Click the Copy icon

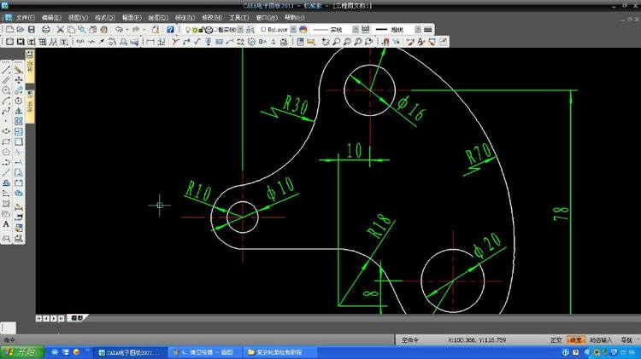point(71,29)
